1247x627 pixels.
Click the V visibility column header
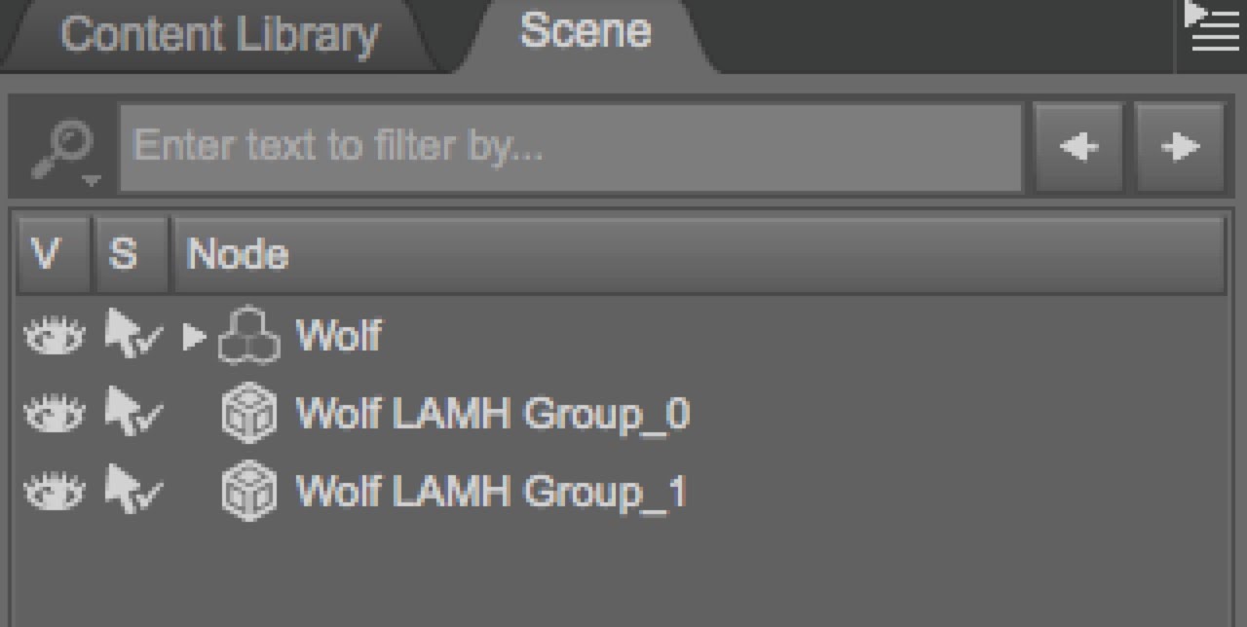(47, 255)
